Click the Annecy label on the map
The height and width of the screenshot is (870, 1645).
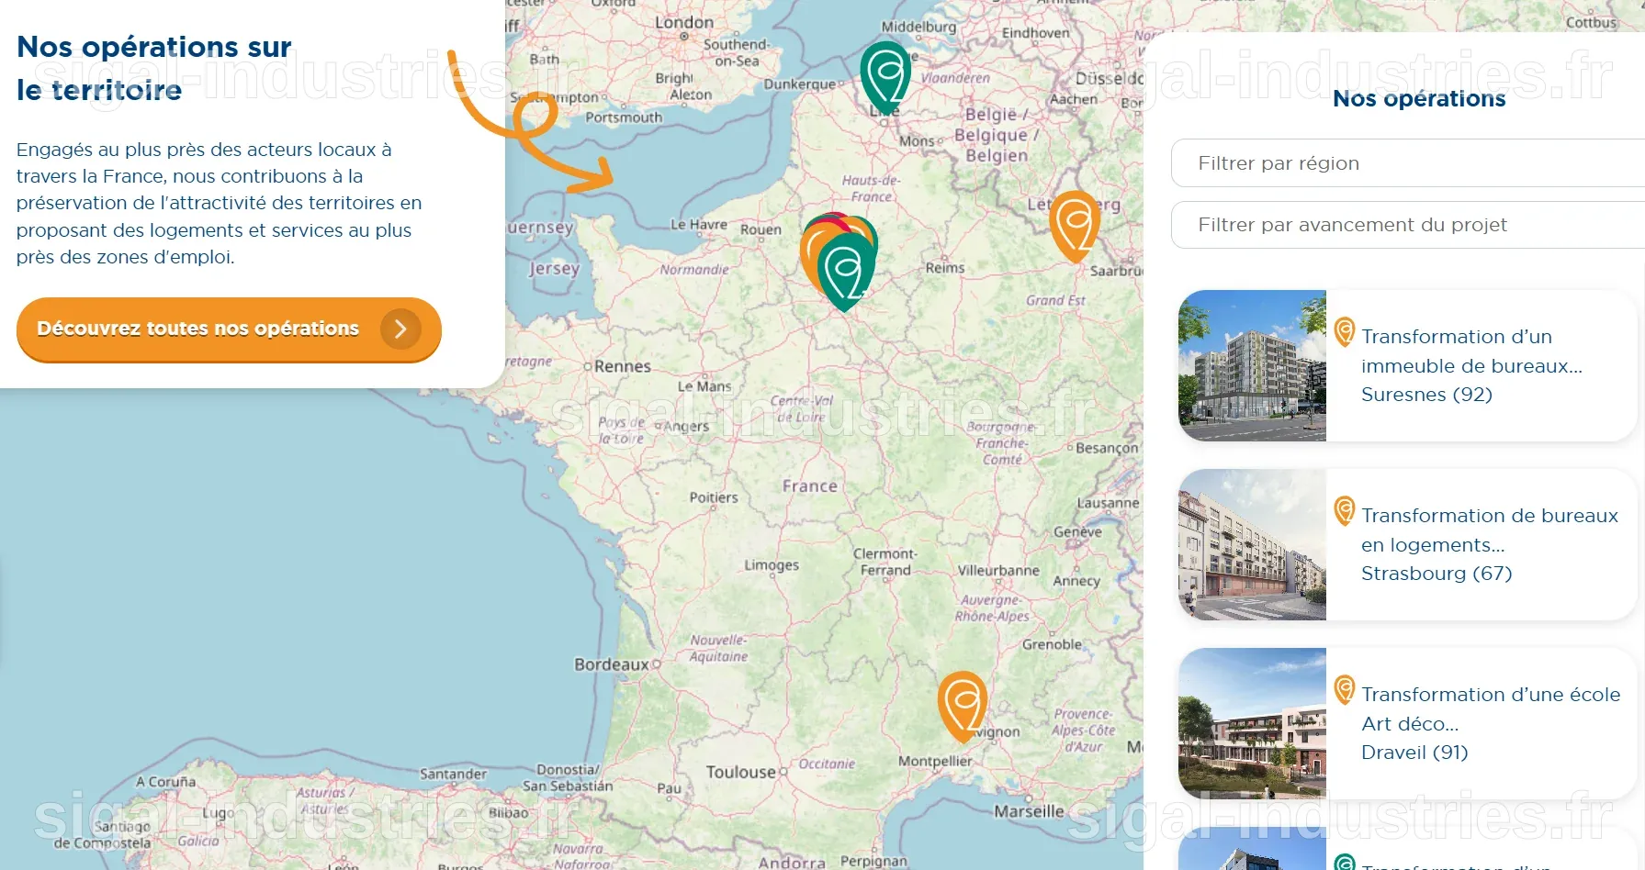(x=1076, y=581)
